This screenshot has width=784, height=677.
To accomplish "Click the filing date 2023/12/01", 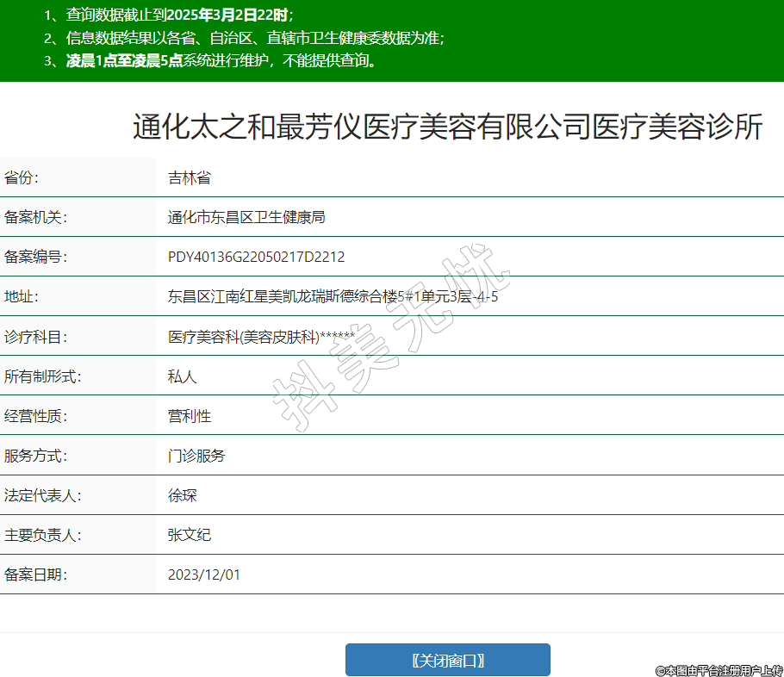I will pos(203,575).
